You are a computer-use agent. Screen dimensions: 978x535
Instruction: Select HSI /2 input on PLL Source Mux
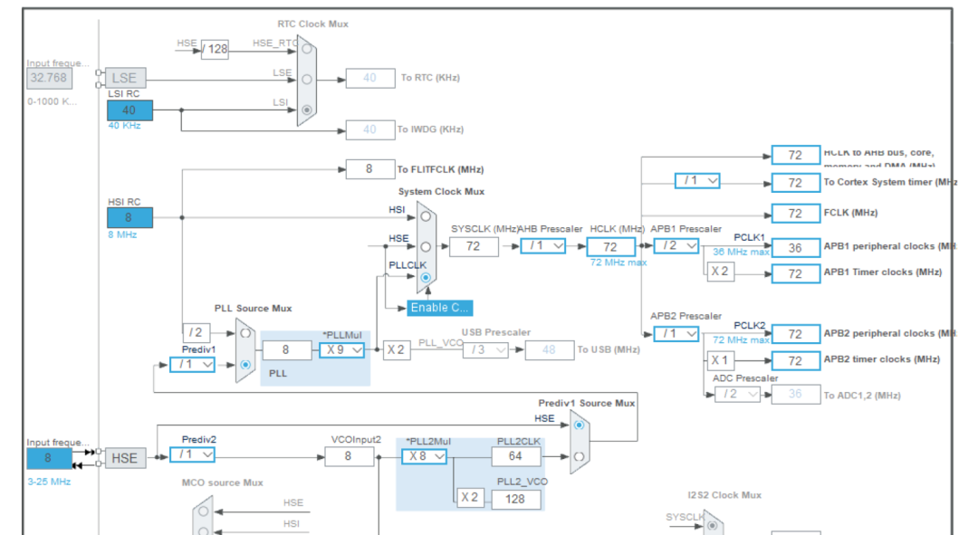click(x=245, y=334)
